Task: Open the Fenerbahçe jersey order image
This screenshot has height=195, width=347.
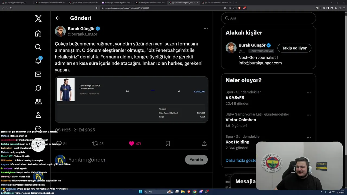Action: 131,99
